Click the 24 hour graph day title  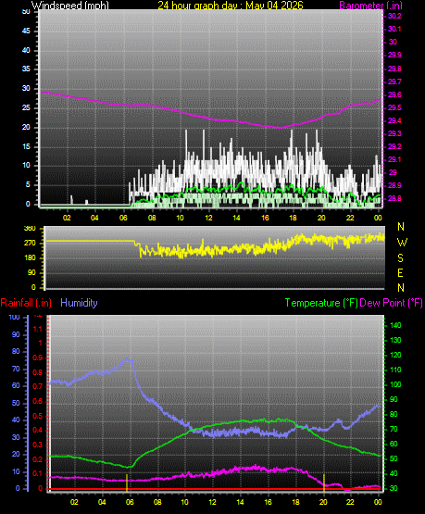[231, 6]
